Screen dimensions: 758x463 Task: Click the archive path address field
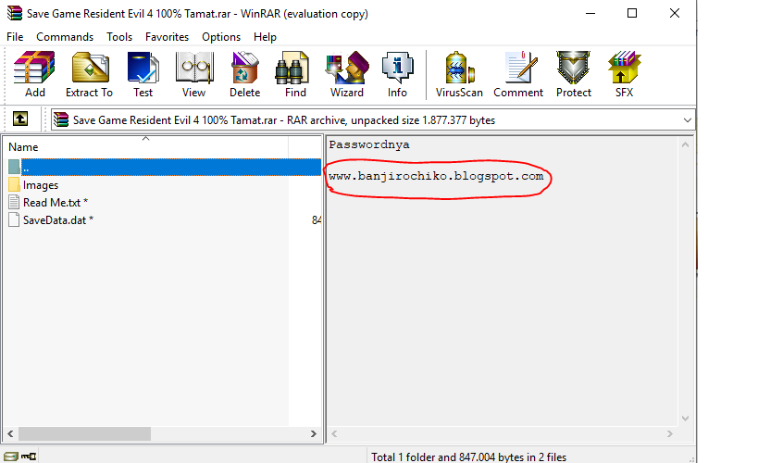[x=373, y=120]
